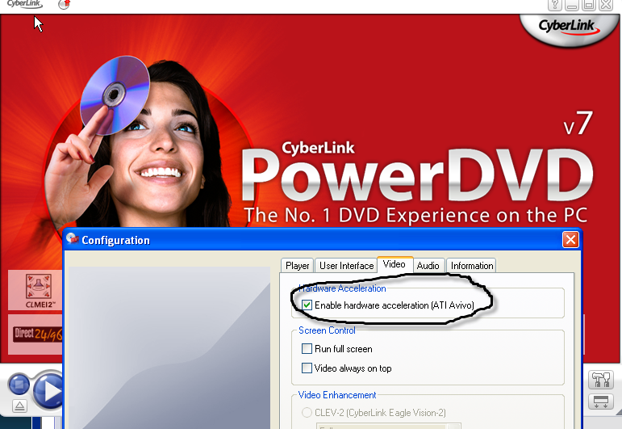The width and height of the screenshot is (622, 429).
Task: Start playback with the Play button
Action: coord(48,391)
